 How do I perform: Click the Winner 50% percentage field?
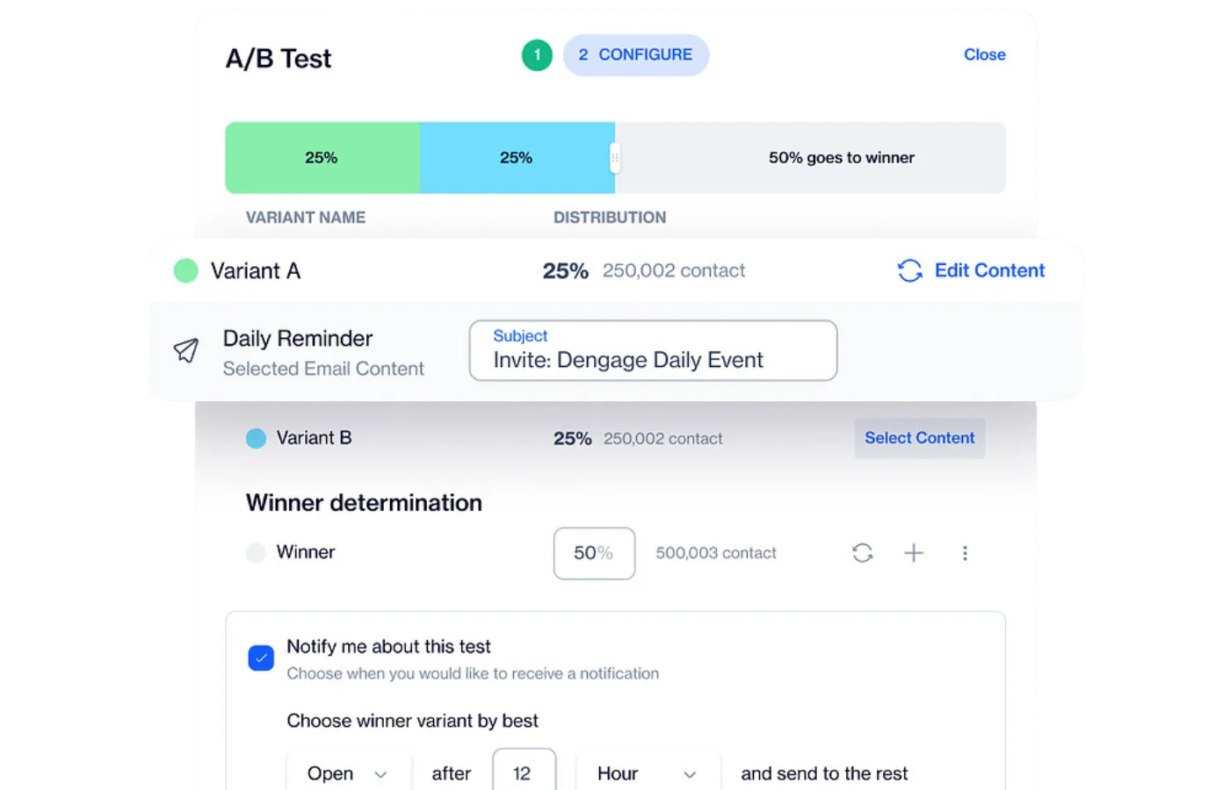594,553
